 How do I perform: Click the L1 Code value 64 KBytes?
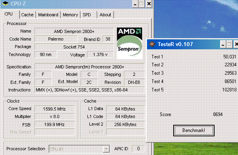click(126, 116)
